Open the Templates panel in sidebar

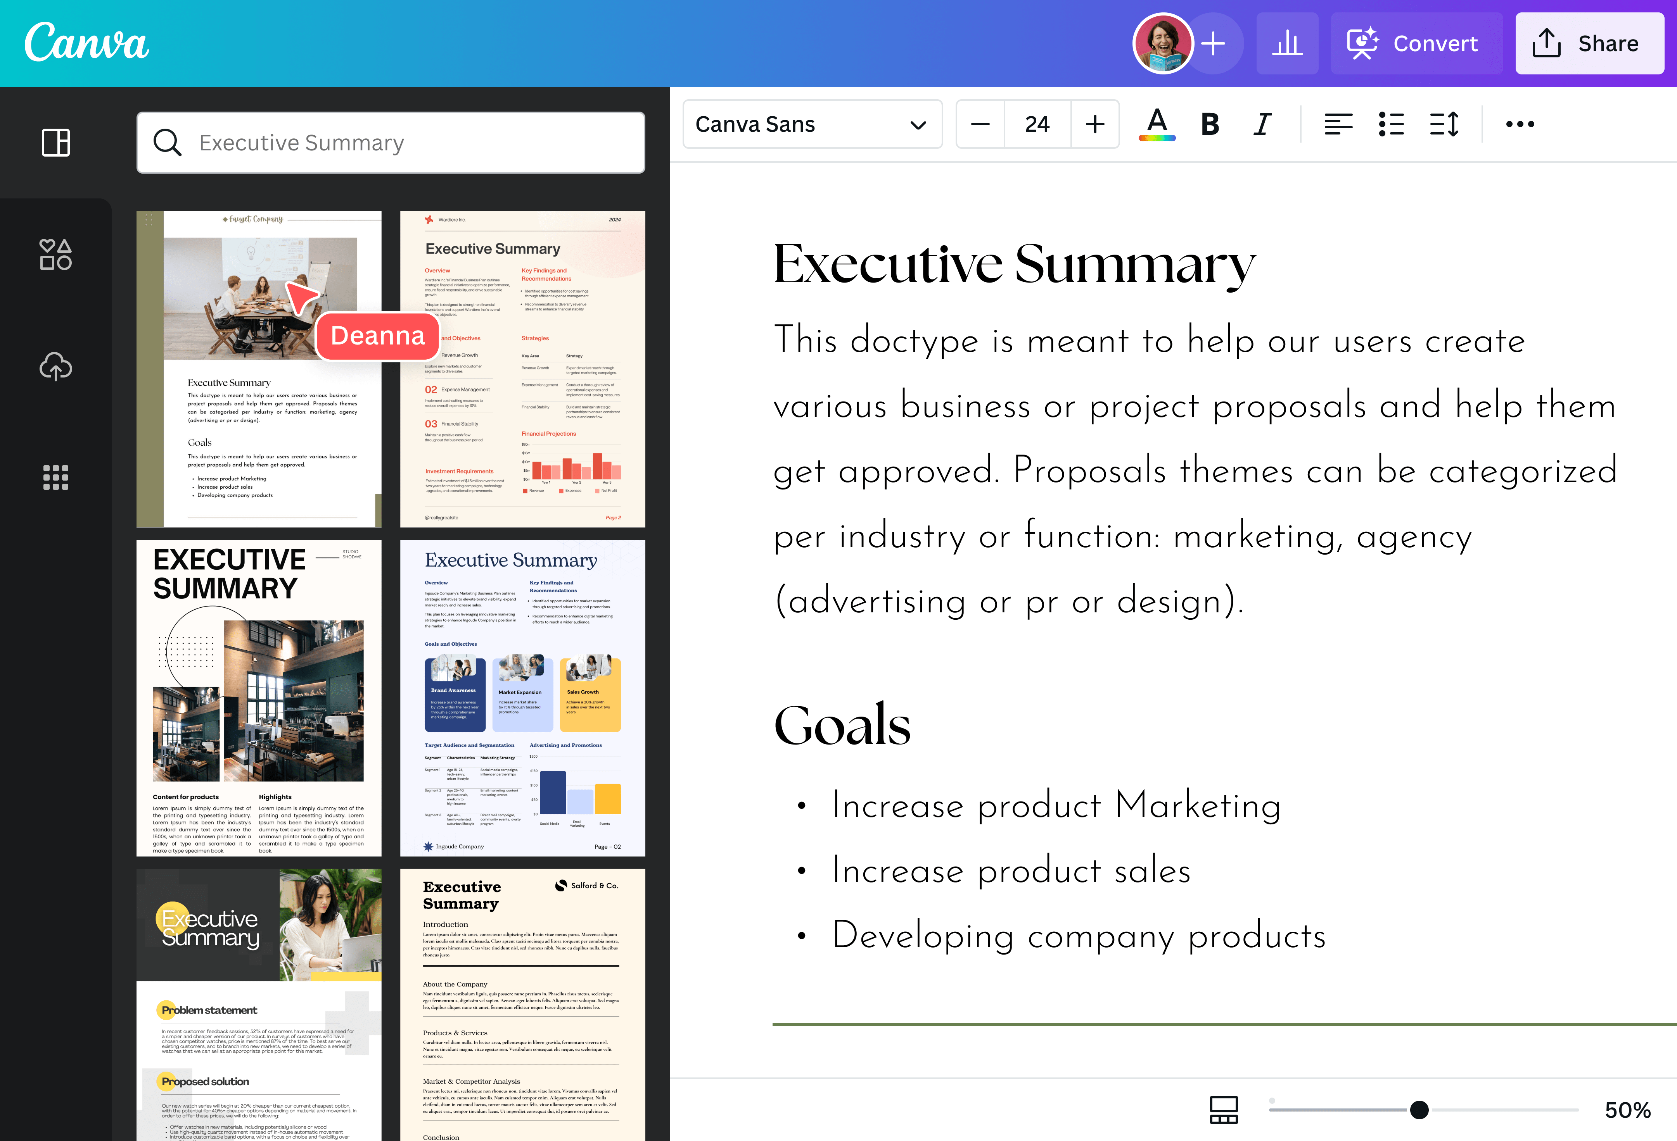55,143
